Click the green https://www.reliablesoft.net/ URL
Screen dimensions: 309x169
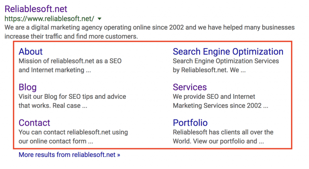click(49, 19)
